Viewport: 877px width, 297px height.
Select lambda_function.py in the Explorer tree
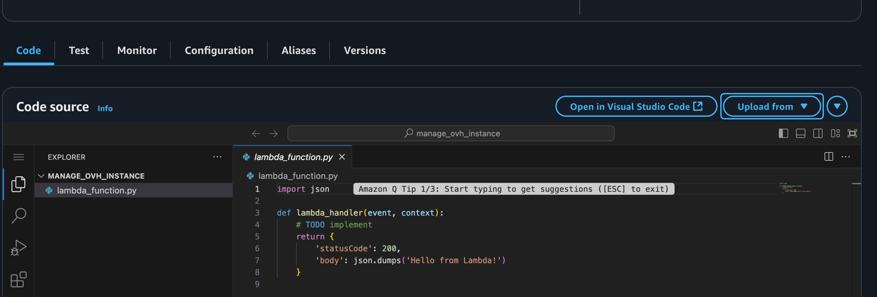134,190
